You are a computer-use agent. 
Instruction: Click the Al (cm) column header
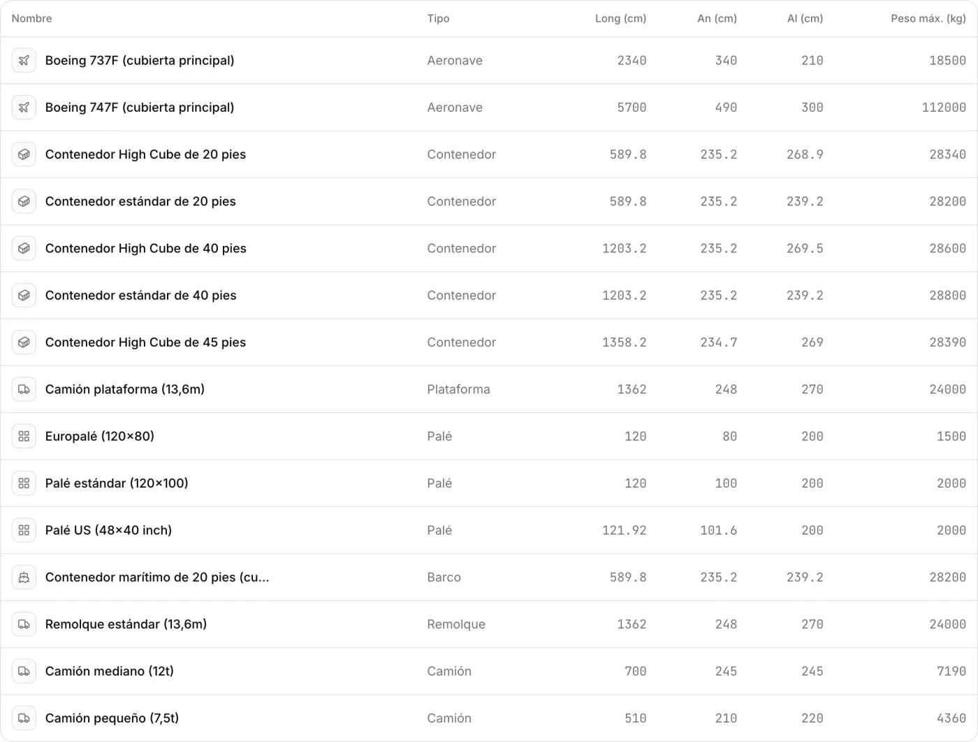(x=805, y=19)
